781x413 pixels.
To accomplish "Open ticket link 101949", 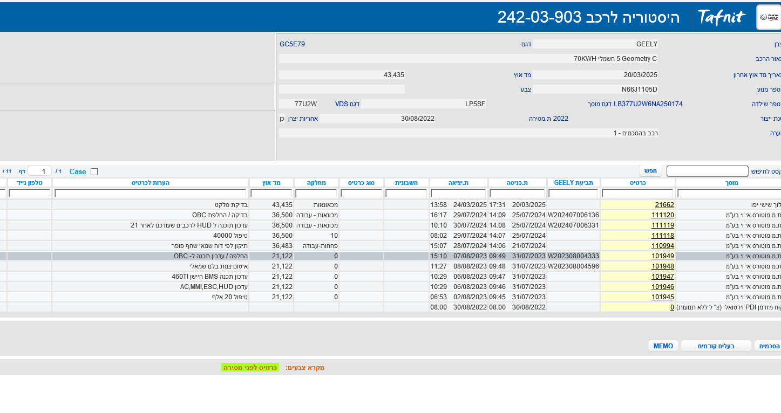I will click(662, 256).
